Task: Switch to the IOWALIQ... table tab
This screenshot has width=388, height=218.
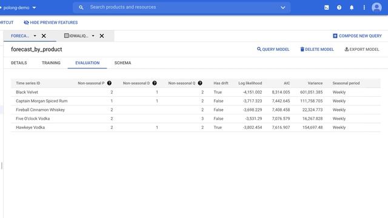Action: pos(76,36)
